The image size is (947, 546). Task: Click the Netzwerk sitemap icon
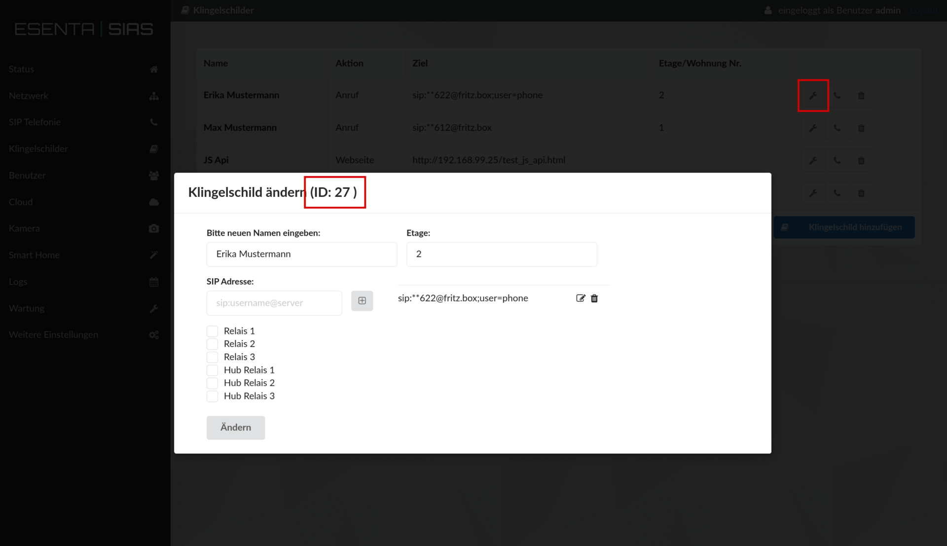154,96
